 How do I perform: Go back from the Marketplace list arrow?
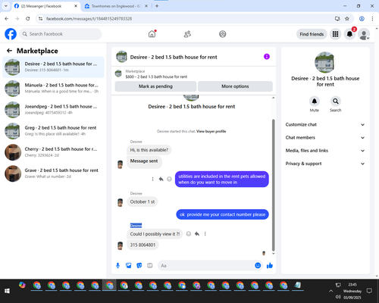pos(9,51)
